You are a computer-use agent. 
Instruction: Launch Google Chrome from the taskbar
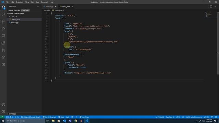point(76,121)
